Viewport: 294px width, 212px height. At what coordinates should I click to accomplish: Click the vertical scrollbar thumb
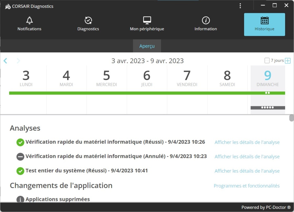pos(291,118)
